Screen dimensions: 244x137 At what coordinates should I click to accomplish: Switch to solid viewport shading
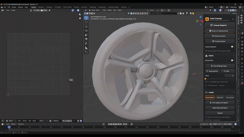231,10
